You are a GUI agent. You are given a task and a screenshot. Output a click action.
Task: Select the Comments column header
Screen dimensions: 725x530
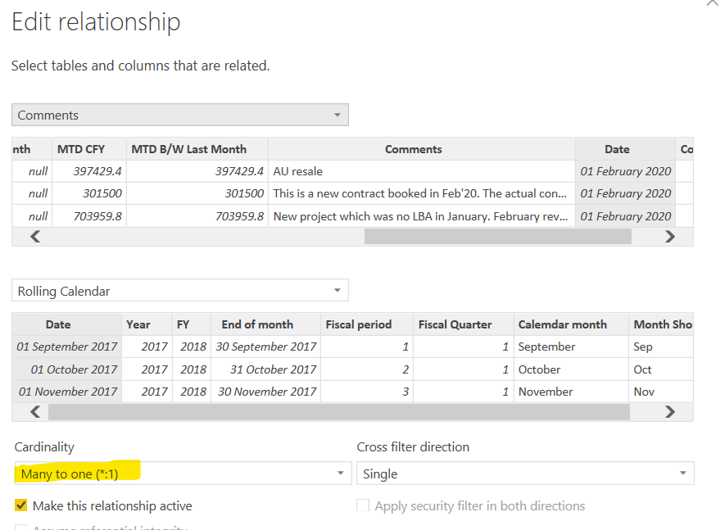422,149
